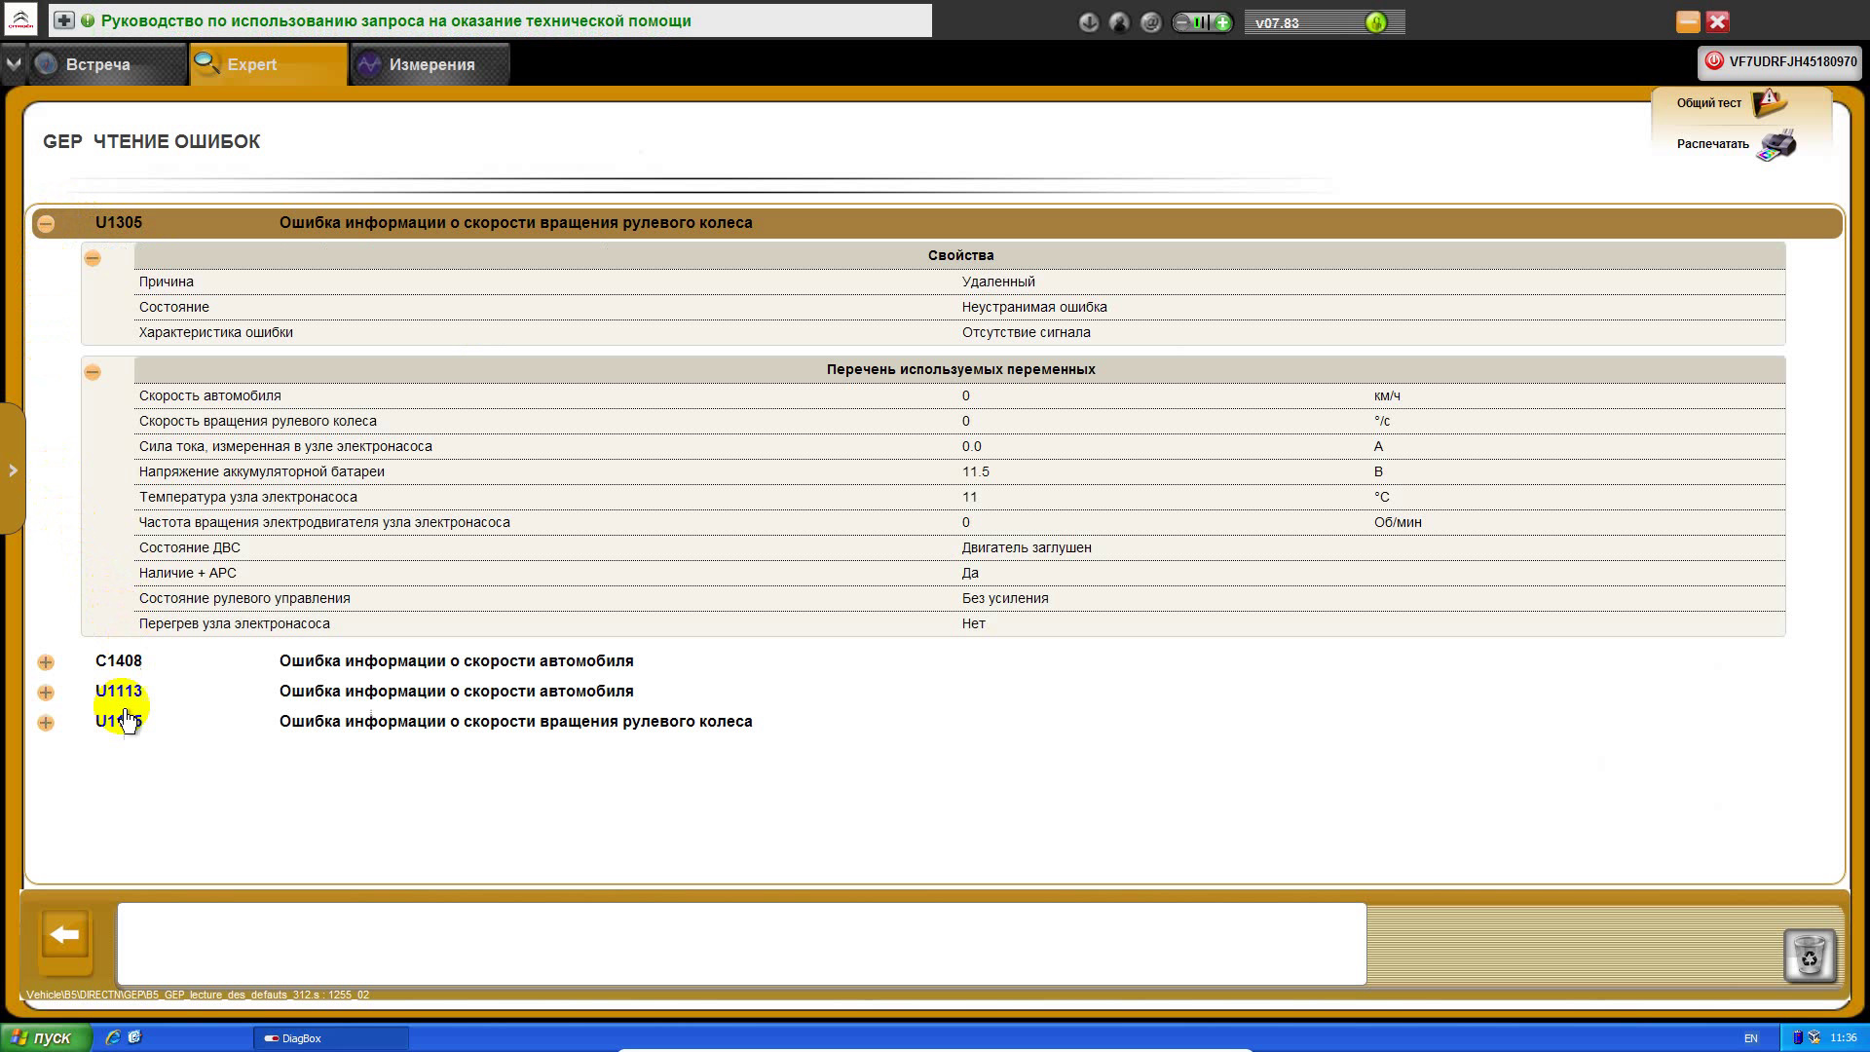1870x1052 pixels.
Task: Click battery voltage value 11.5
Action: pyautogui.click(x=975, y=471)
